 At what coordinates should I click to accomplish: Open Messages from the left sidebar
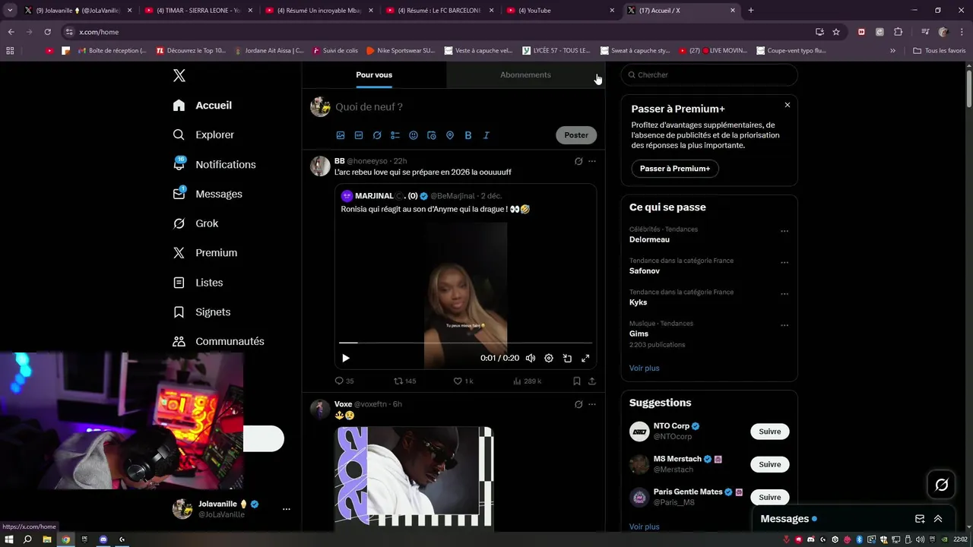tap(208, 194)
